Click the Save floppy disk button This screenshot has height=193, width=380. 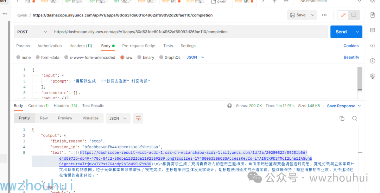[x=298, y=15]
